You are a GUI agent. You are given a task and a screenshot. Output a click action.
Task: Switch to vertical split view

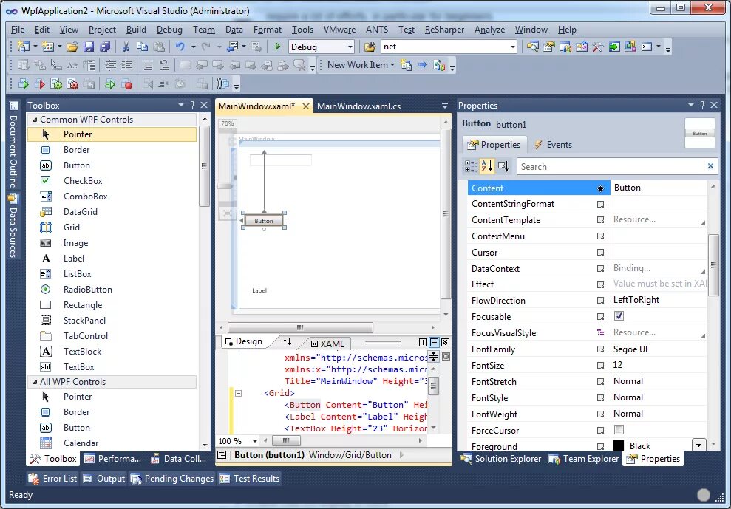click(x=423, y=343)
